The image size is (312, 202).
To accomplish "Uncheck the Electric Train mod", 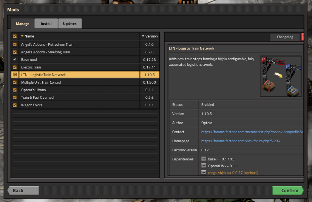I will pyautogui.click(x=15, y=67).
